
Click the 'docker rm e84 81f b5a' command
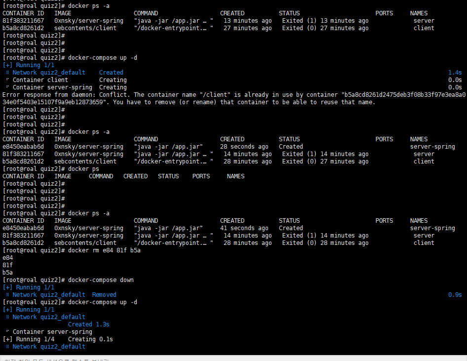pyautogui.click(x=104, y=250)
